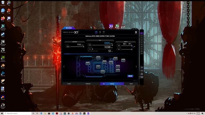This screenshot has height=115, width=205.
Task: Open Recycle Bin on desktop
Action: point(3,3)
